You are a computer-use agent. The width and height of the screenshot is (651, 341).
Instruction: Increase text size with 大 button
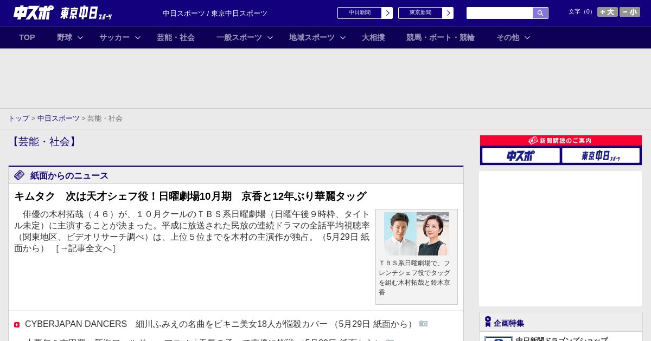pos(607,12)
